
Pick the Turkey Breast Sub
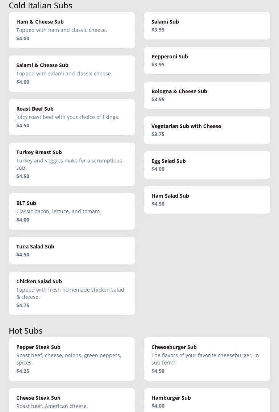[x=72, y=164]
